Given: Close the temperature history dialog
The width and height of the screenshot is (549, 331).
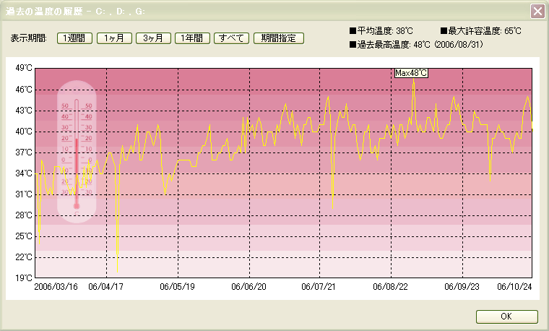Looking at the screenshot, I should pyautogui.click(x=537, y=12).
